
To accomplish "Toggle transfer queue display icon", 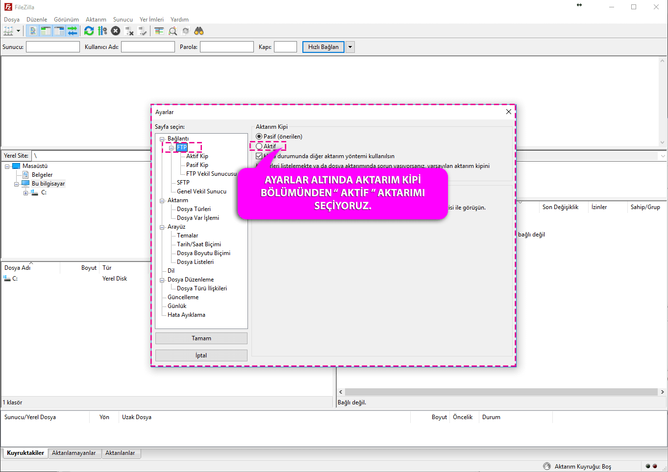I will coord(72,31).
